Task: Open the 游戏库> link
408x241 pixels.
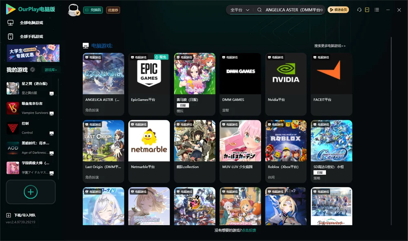Action: pyautogui.click(x=51, y=70)
